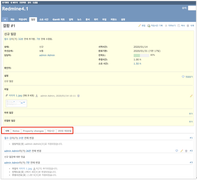Open the 문서 tab
The width and height of the screenshot is (197, 180).
[x=88, y=20]
